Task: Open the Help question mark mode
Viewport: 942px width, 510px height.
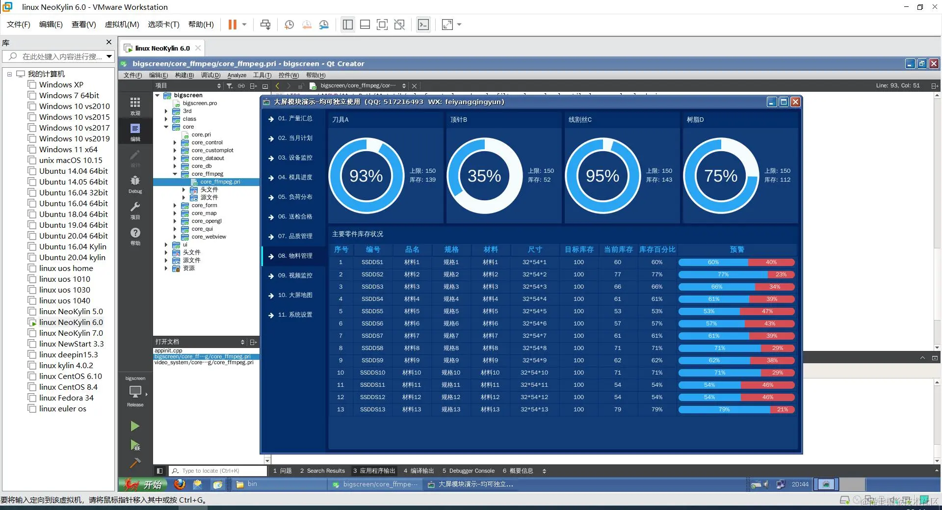Action: point(135,233)
